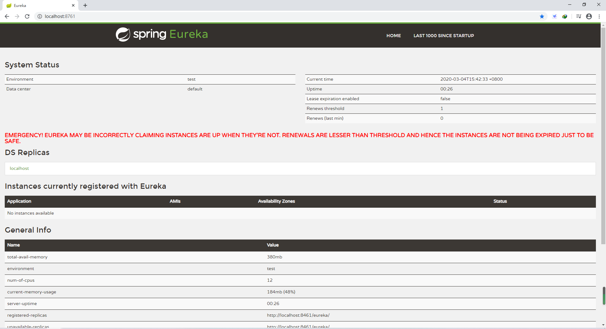Image resolution: width=606 pixels, height=329 pixels.
Task: Select the 'Uptime' label
Action: click(x=314, y=89)
